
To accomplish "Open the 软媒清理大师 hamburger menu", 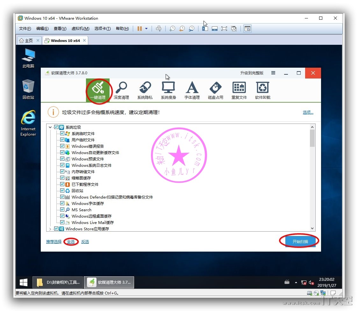I will coord(273,73).
